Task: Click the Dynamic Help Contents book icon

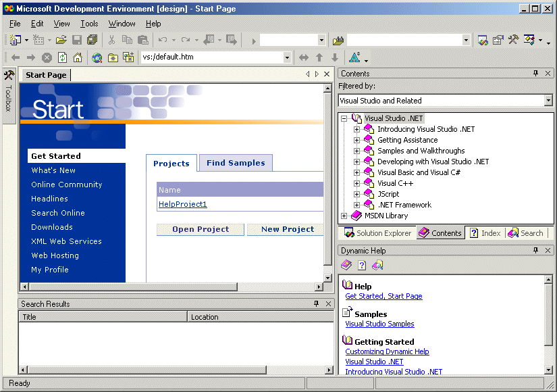Action: (x=346, y=265)
